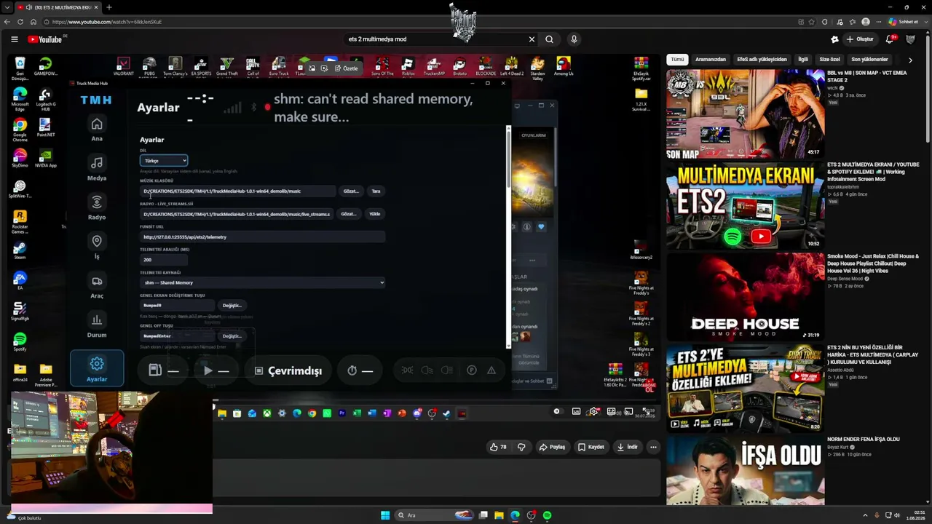Click the YouTube search magnifier button
The height and width of the screenshot is (524, 932).
[x=550, y=39]
